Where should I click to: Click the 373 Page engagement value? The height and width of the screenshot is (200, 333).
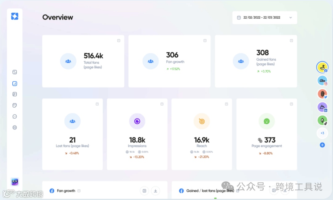pos(270,140)
